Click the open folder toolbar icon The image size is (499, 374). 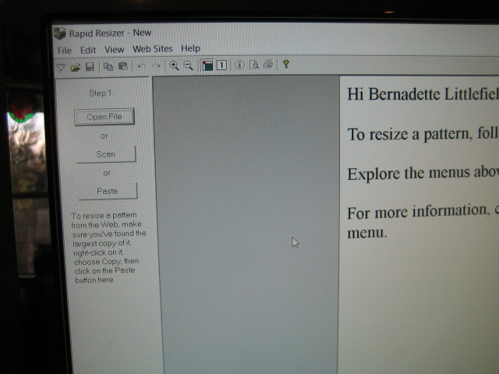[x=76, y=67]
